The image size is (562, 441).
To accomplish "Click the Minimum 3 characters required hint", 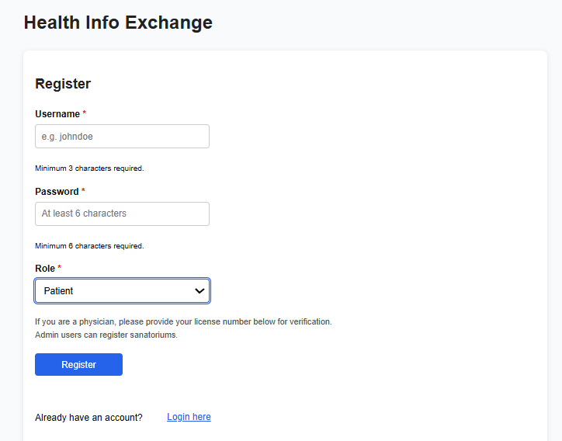I will pyautogui.click(x=89, y=168).
